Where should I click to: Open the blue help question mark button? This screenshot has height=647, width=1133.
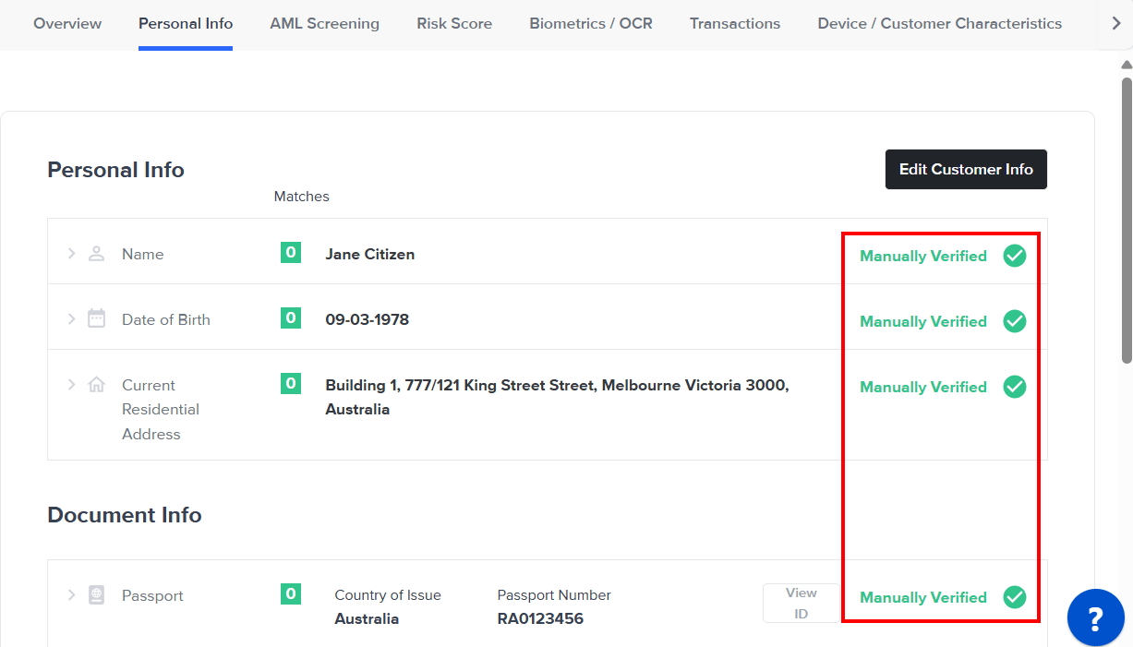1095,618
